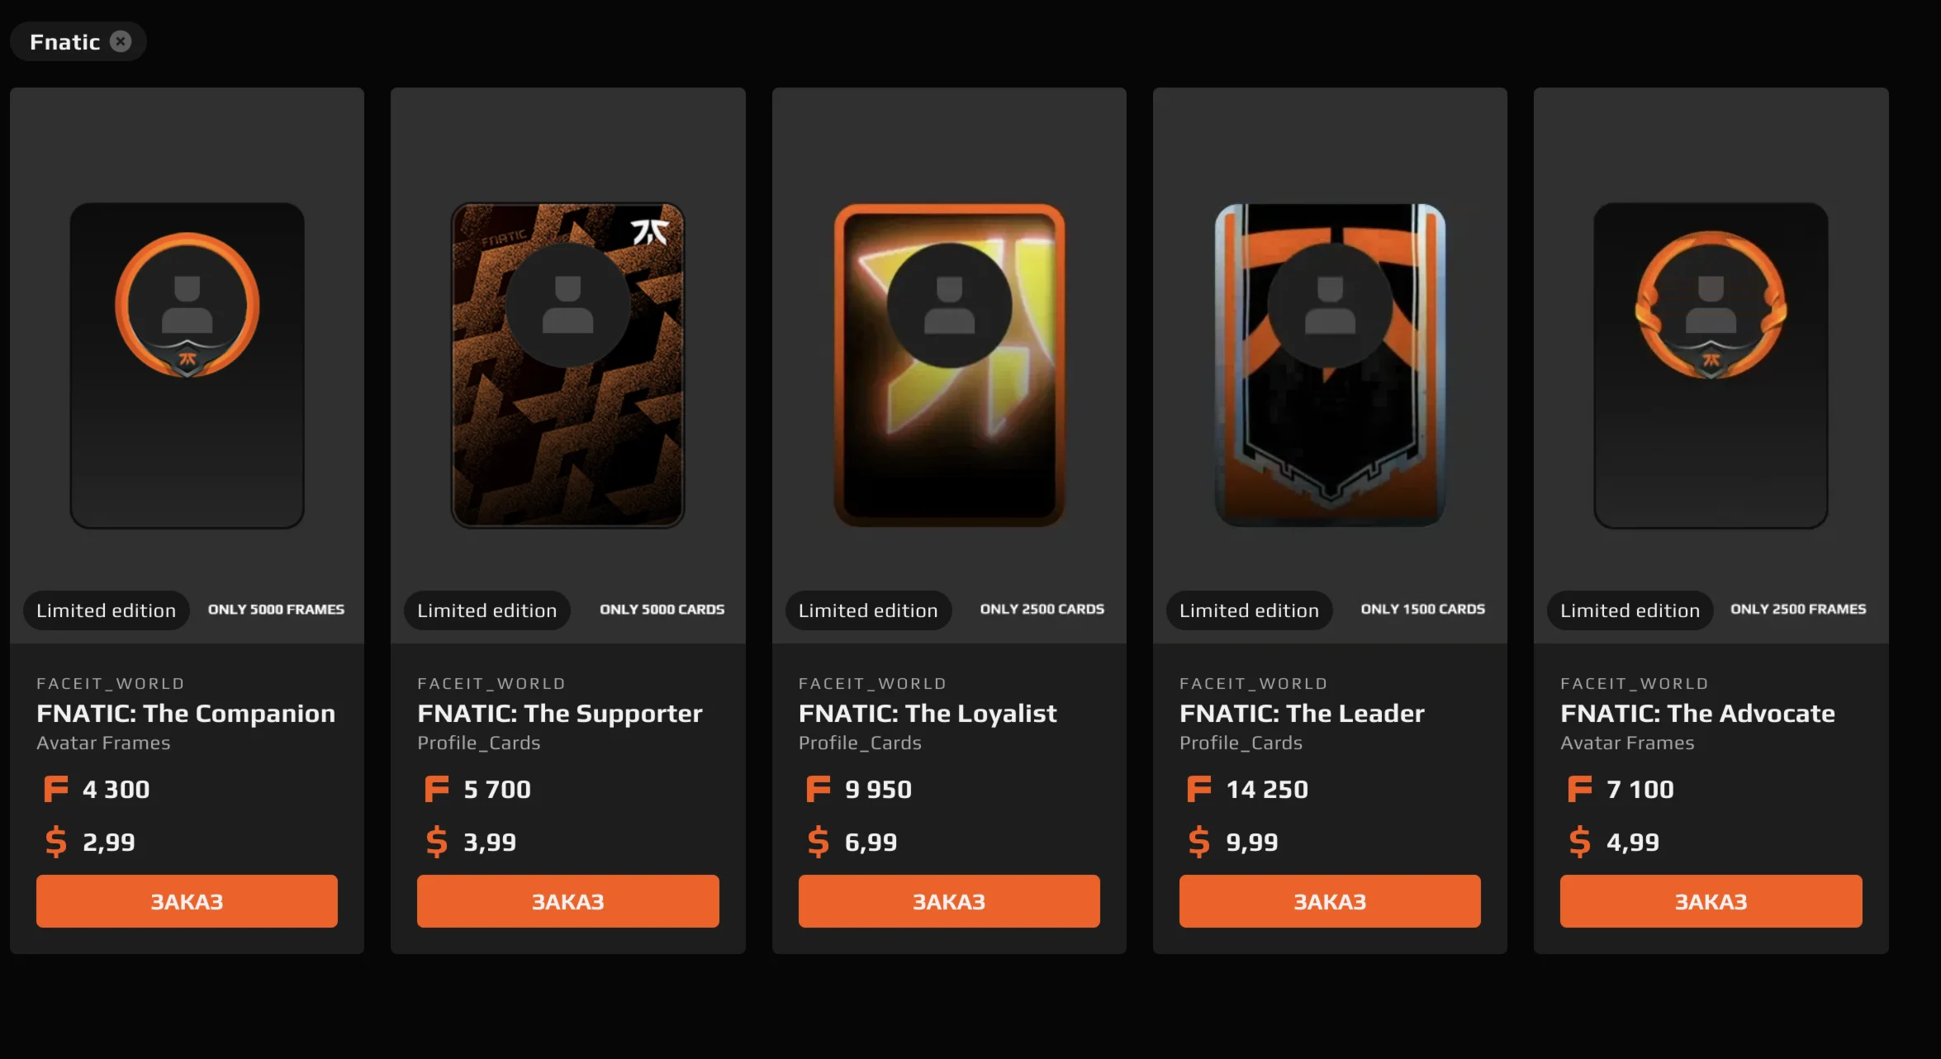This screenshot has width=1941, height=1059.
Task: Open The Advocate avatar frame preview
Action: click(x=1711, y=365)
